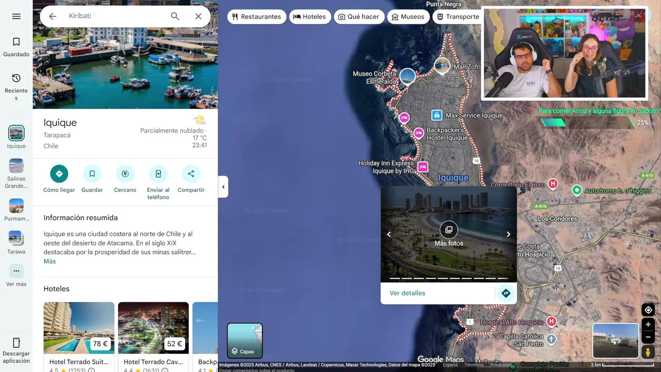Go back with search box arrow
The height and width of the screenshot is (372, 661).
point(53,17)
